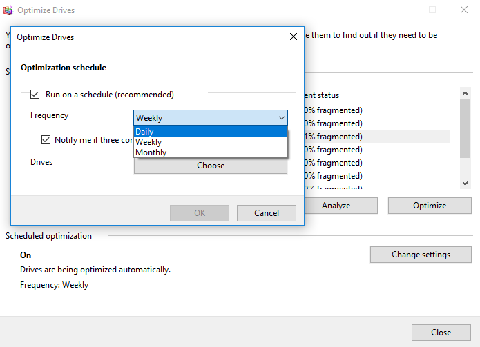Click the Frequency dropdown arrow
480x347 pixels.
[x=280, y=118]
